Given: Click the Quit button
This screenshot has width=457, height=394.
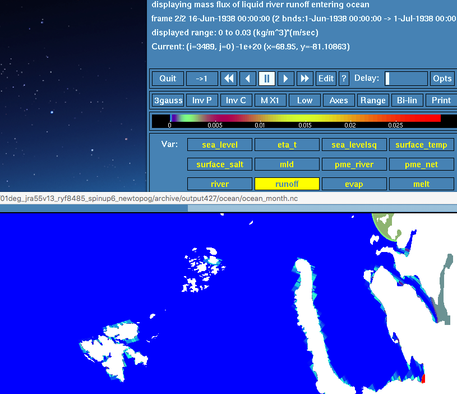Looking at the screenshot, I should coord(168,79).
